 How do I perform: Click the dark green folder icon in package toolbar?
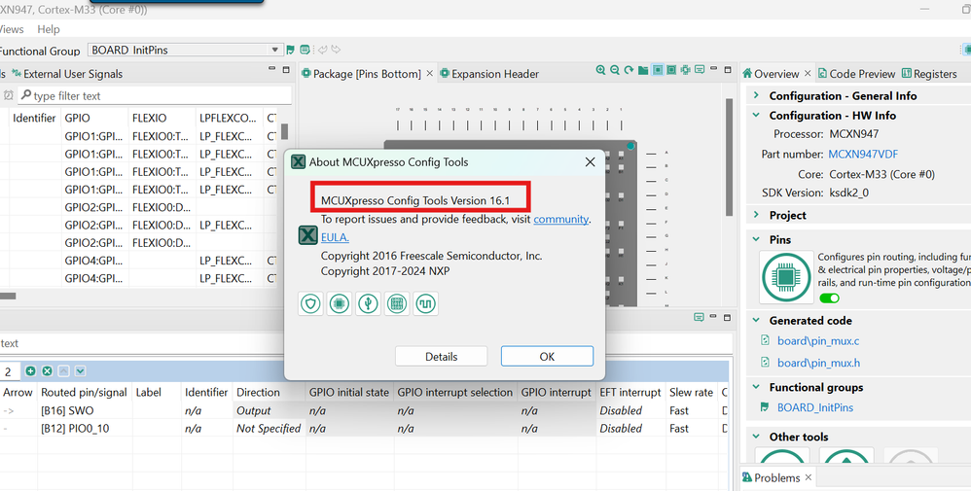[643, 71]
